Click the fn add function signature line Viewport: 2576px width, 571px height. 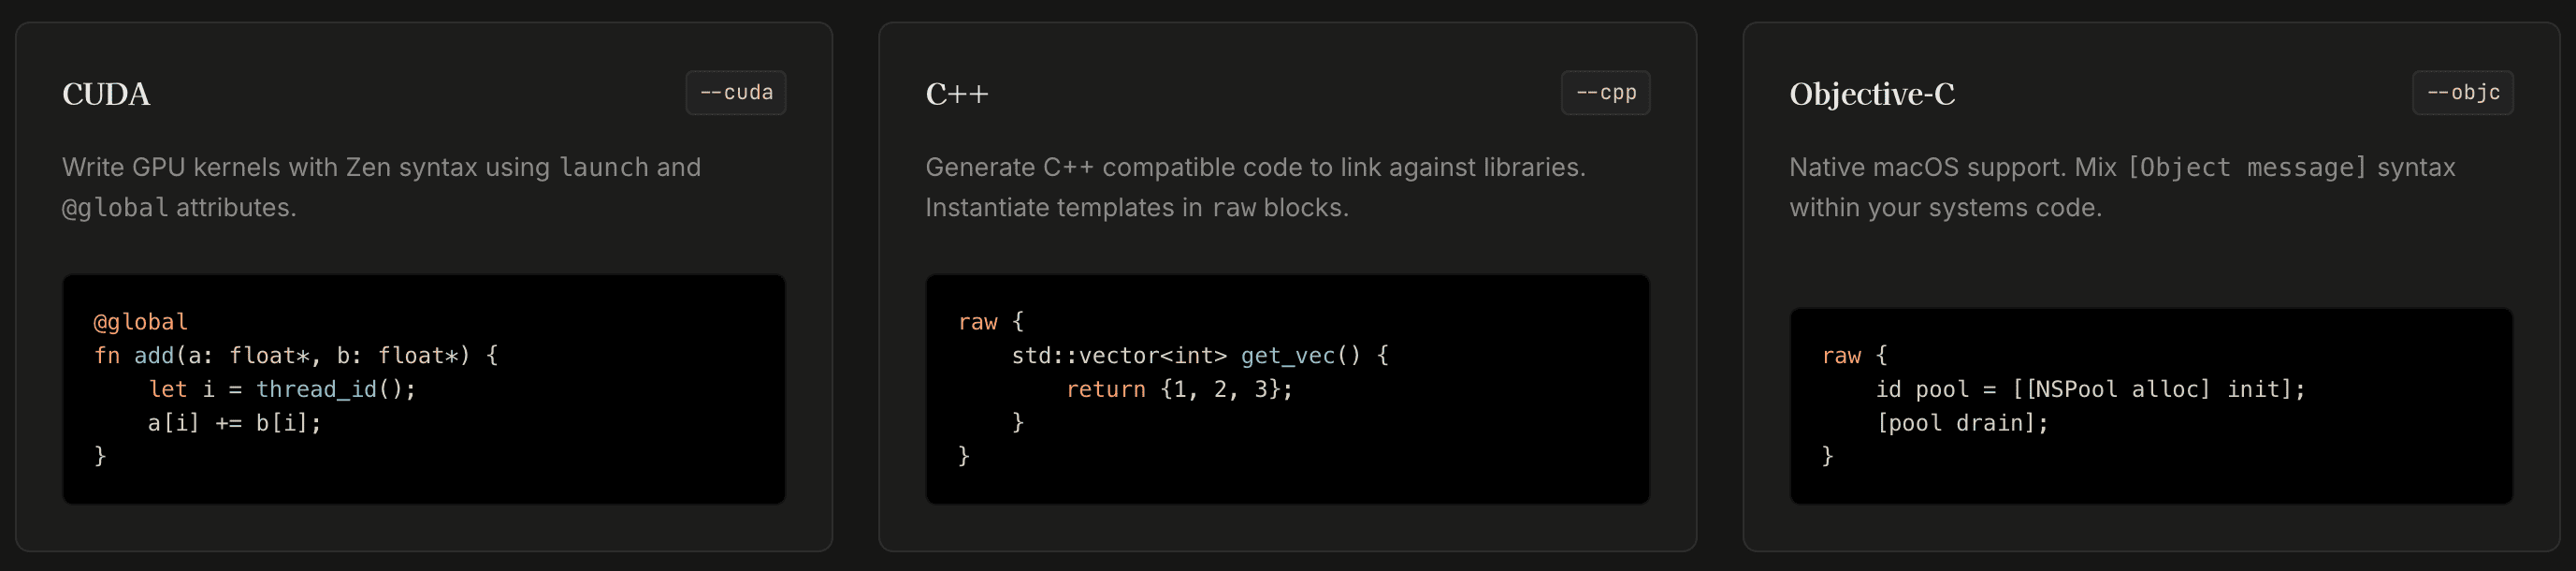(296, 356)
